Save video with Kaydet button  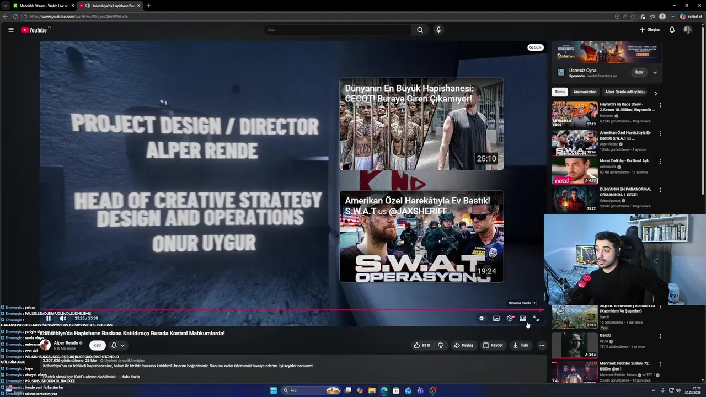click(493, 345)
